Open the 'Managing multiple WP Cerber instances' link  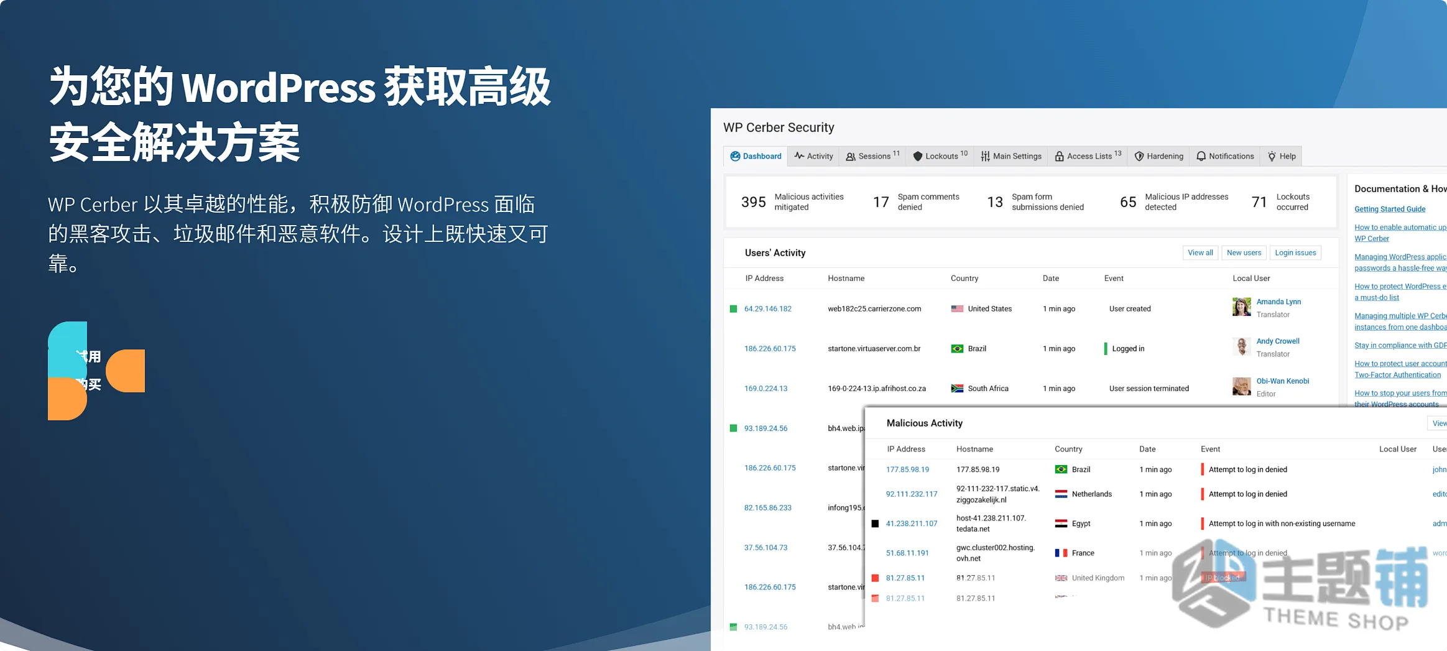1400,321
